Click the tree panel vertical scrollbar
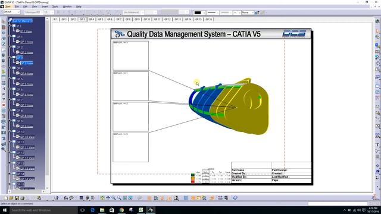The height and width of the screenshot is (214, 381). 47,103
